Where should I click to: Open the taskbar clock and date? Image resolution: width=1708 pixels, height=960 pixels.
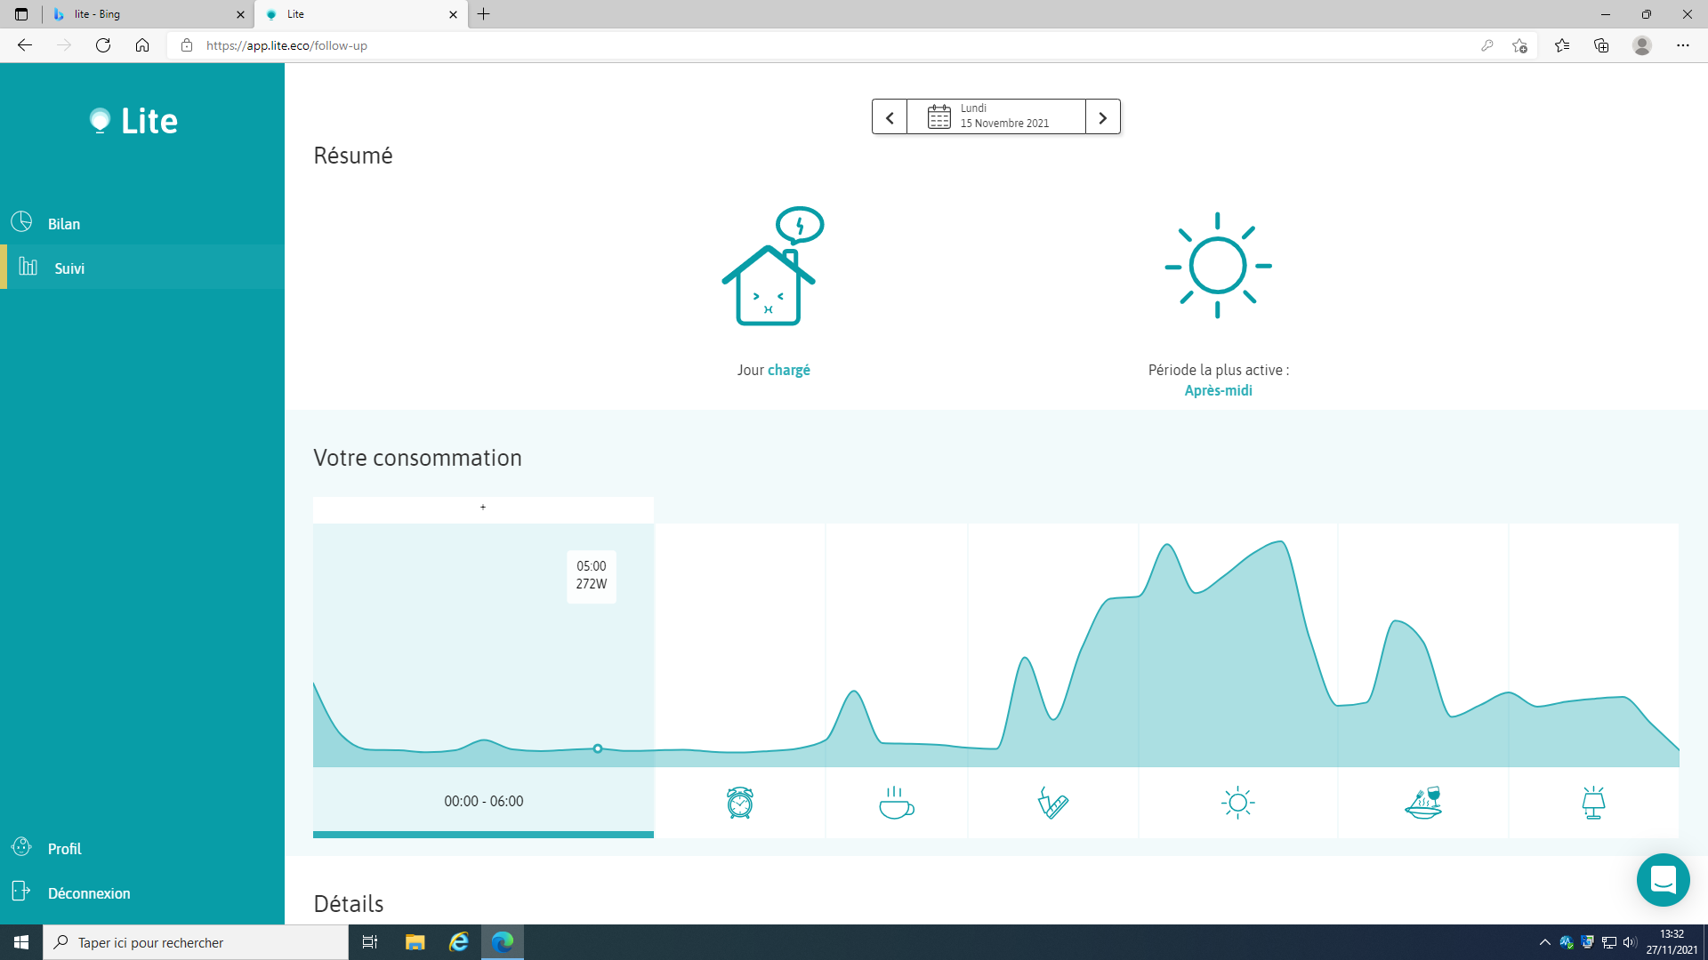coord(1672,942)
